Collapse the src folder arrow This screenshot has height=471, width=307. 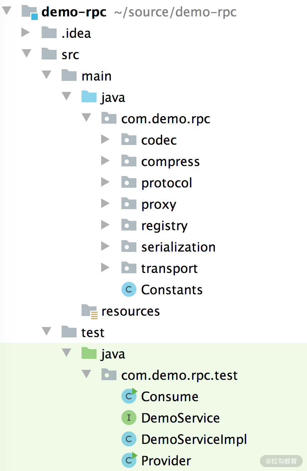[x=26, y=54]
